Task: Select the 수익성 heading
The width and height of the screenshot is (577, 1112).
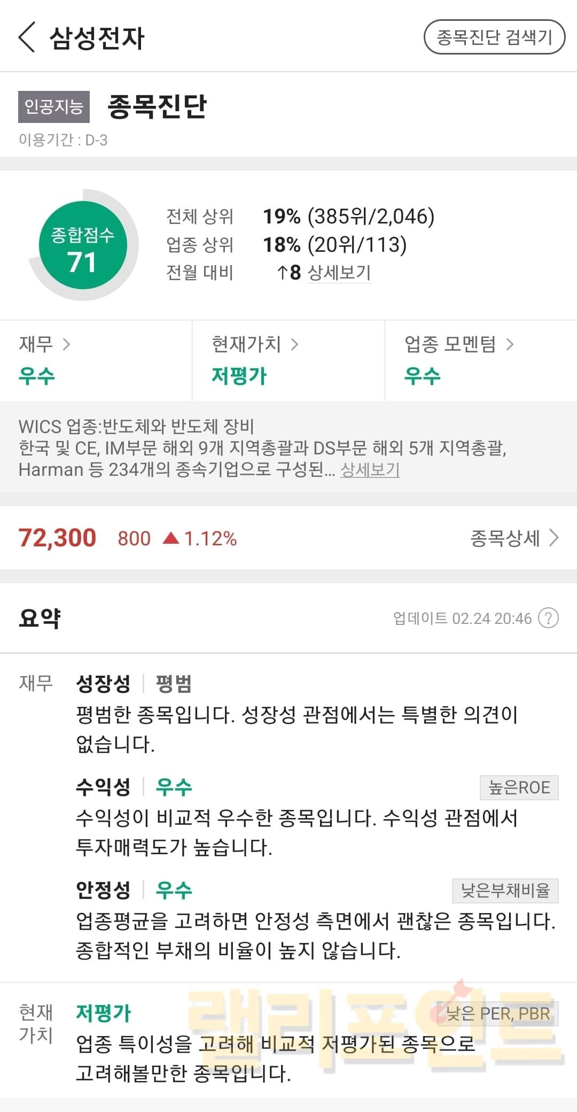Action: point(103,787)
